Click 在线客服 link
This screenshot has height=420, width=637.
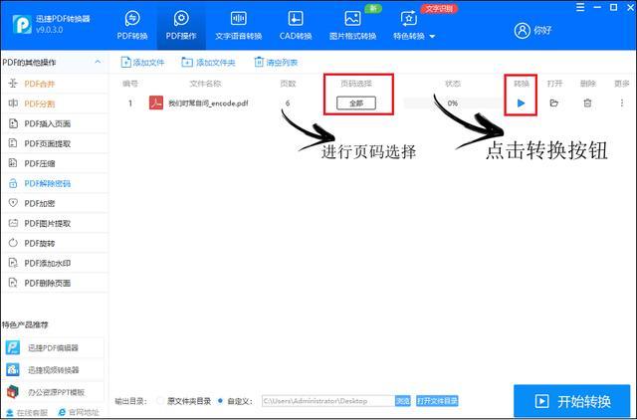(27, 413)
